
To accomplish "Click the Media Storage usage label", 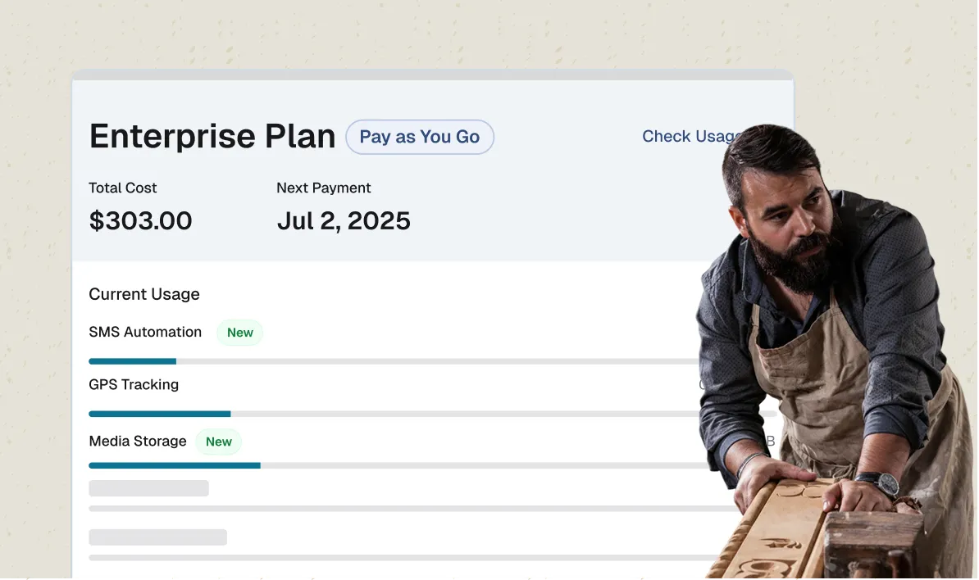I will tap(138, 441).
